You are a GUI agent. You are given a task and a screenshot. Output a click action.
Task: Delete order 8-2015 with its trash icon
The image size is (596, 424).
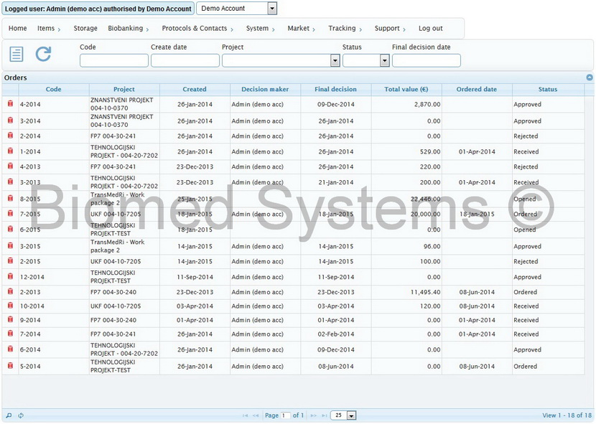click(9, 197)
